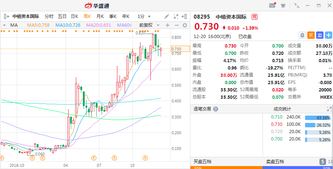Click the 竞 auction badge
The height and width of the screenshot is (169, 333).
254,17
